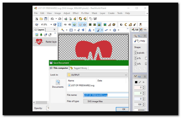Select the text tool letter A

tap(90, 30)
